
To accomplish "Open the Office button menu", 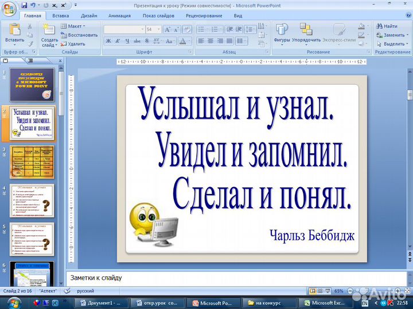I will (9, 9).
